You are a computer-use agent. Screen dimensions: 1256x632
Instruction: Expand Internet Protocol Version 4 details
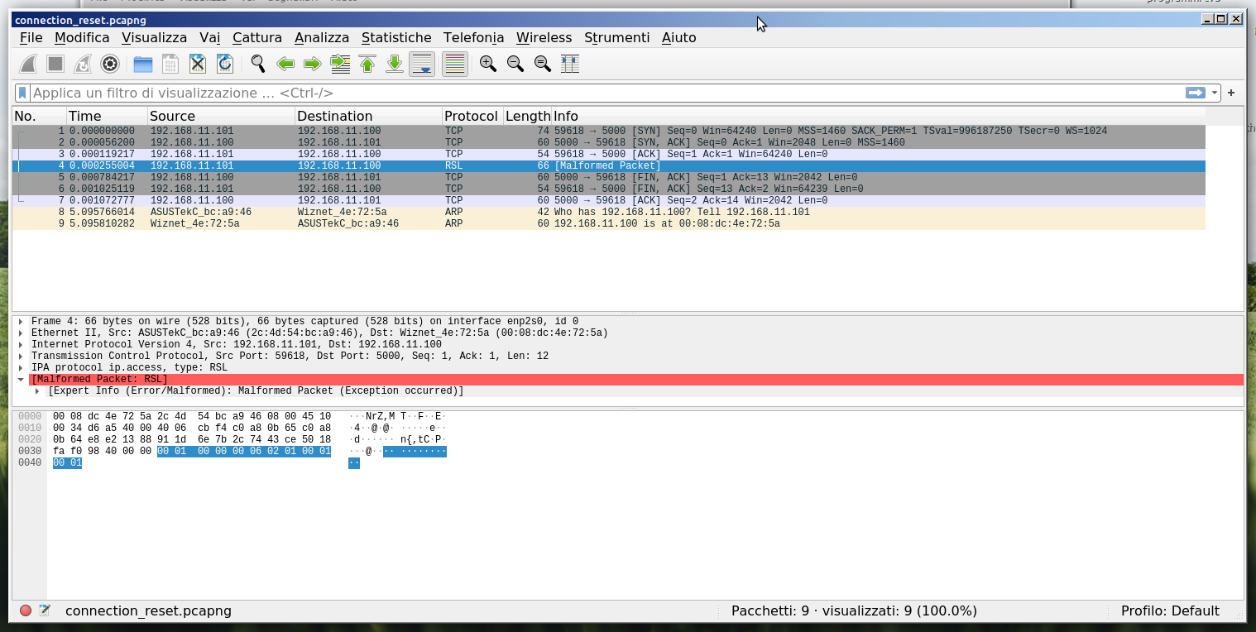coord(21,344)
